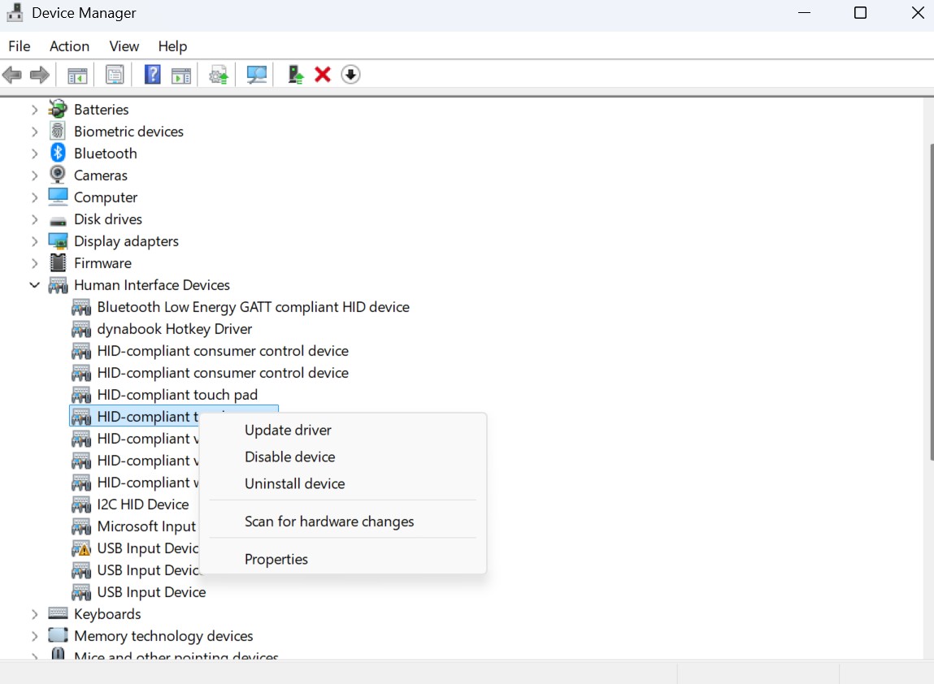Screen dimensions: 934x684
Task: Click the Computer monitor icon
Action: [58, 197]
